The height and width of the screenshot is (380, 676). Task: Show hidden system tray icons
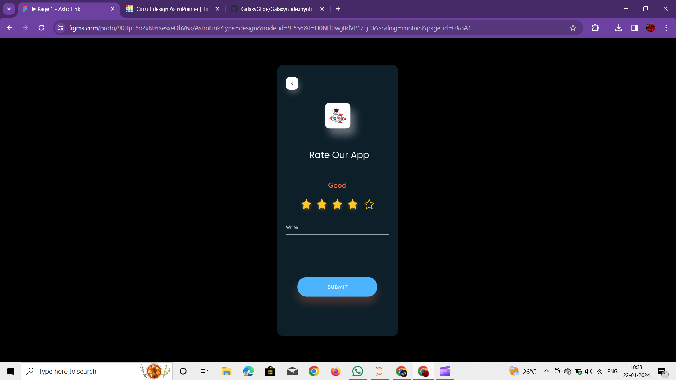click(x=546, y=371)
